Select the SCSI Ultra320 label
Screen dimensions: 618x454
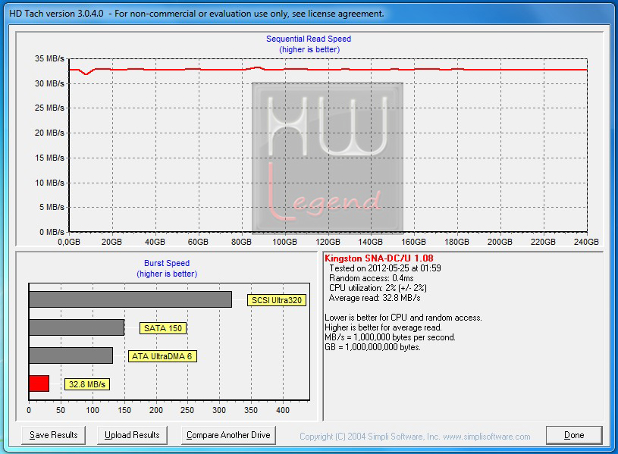pos(277,300)
